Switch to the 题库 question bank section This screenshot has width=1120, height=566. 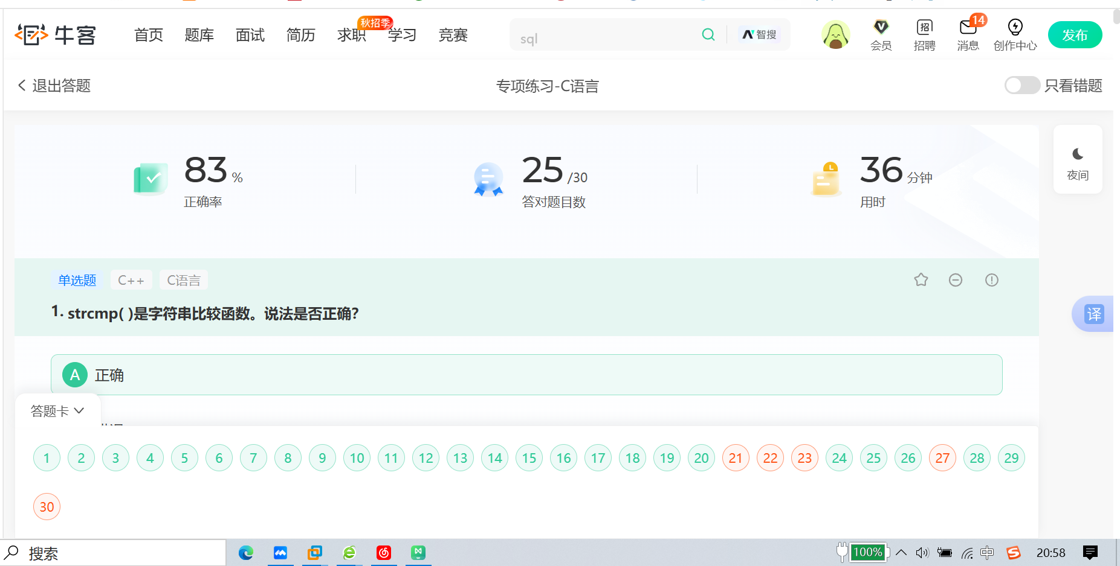point(199,35)
